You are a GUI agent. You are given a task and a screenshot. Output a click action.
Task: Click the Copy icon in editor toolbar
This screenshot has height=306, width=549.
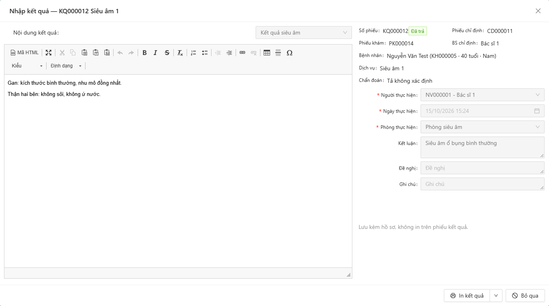(73, 53)
